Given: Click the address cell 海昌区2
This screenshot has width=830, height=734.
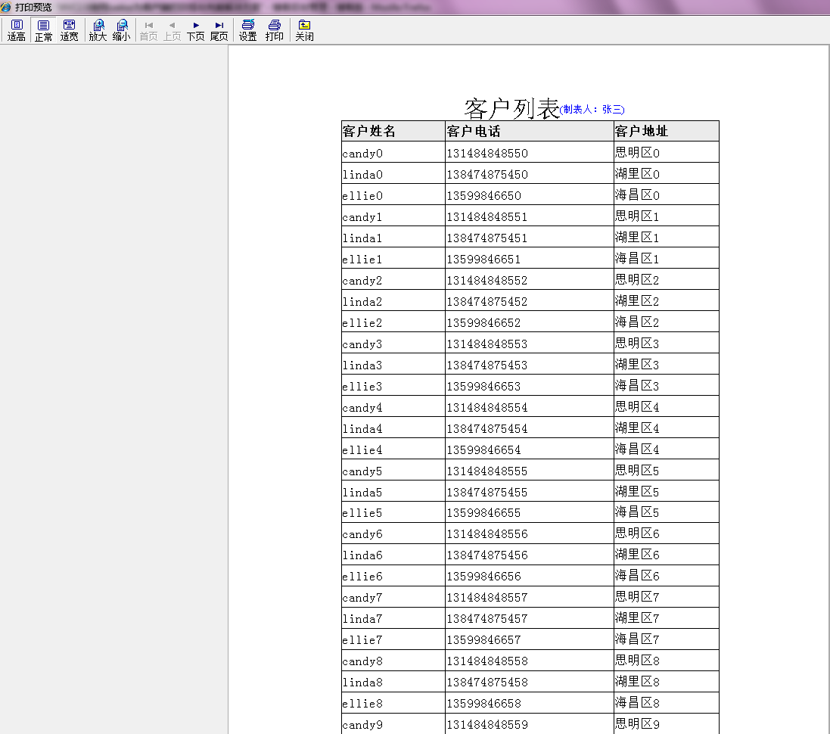Looking at the screenshot, I should [667, 322].
